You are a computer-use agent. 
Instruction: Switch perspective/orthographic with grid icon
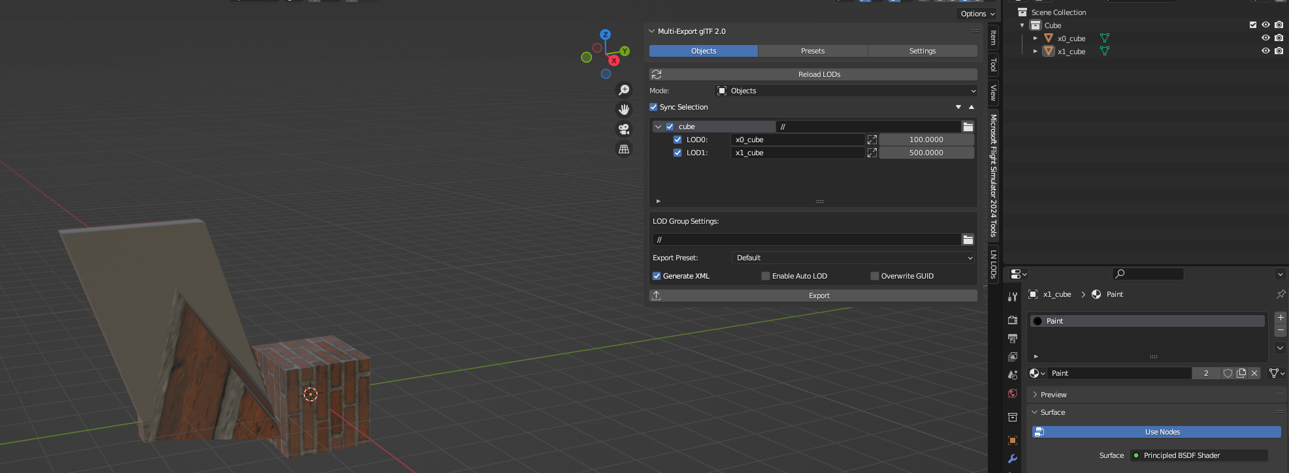(x=624, y=149)
